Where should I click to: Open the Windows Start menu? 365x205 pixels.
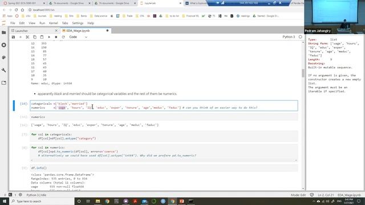(x=5, y=201)
